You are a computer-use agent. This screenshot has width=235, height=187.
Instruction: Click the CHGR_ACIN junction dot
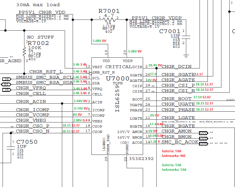[62, 103]
